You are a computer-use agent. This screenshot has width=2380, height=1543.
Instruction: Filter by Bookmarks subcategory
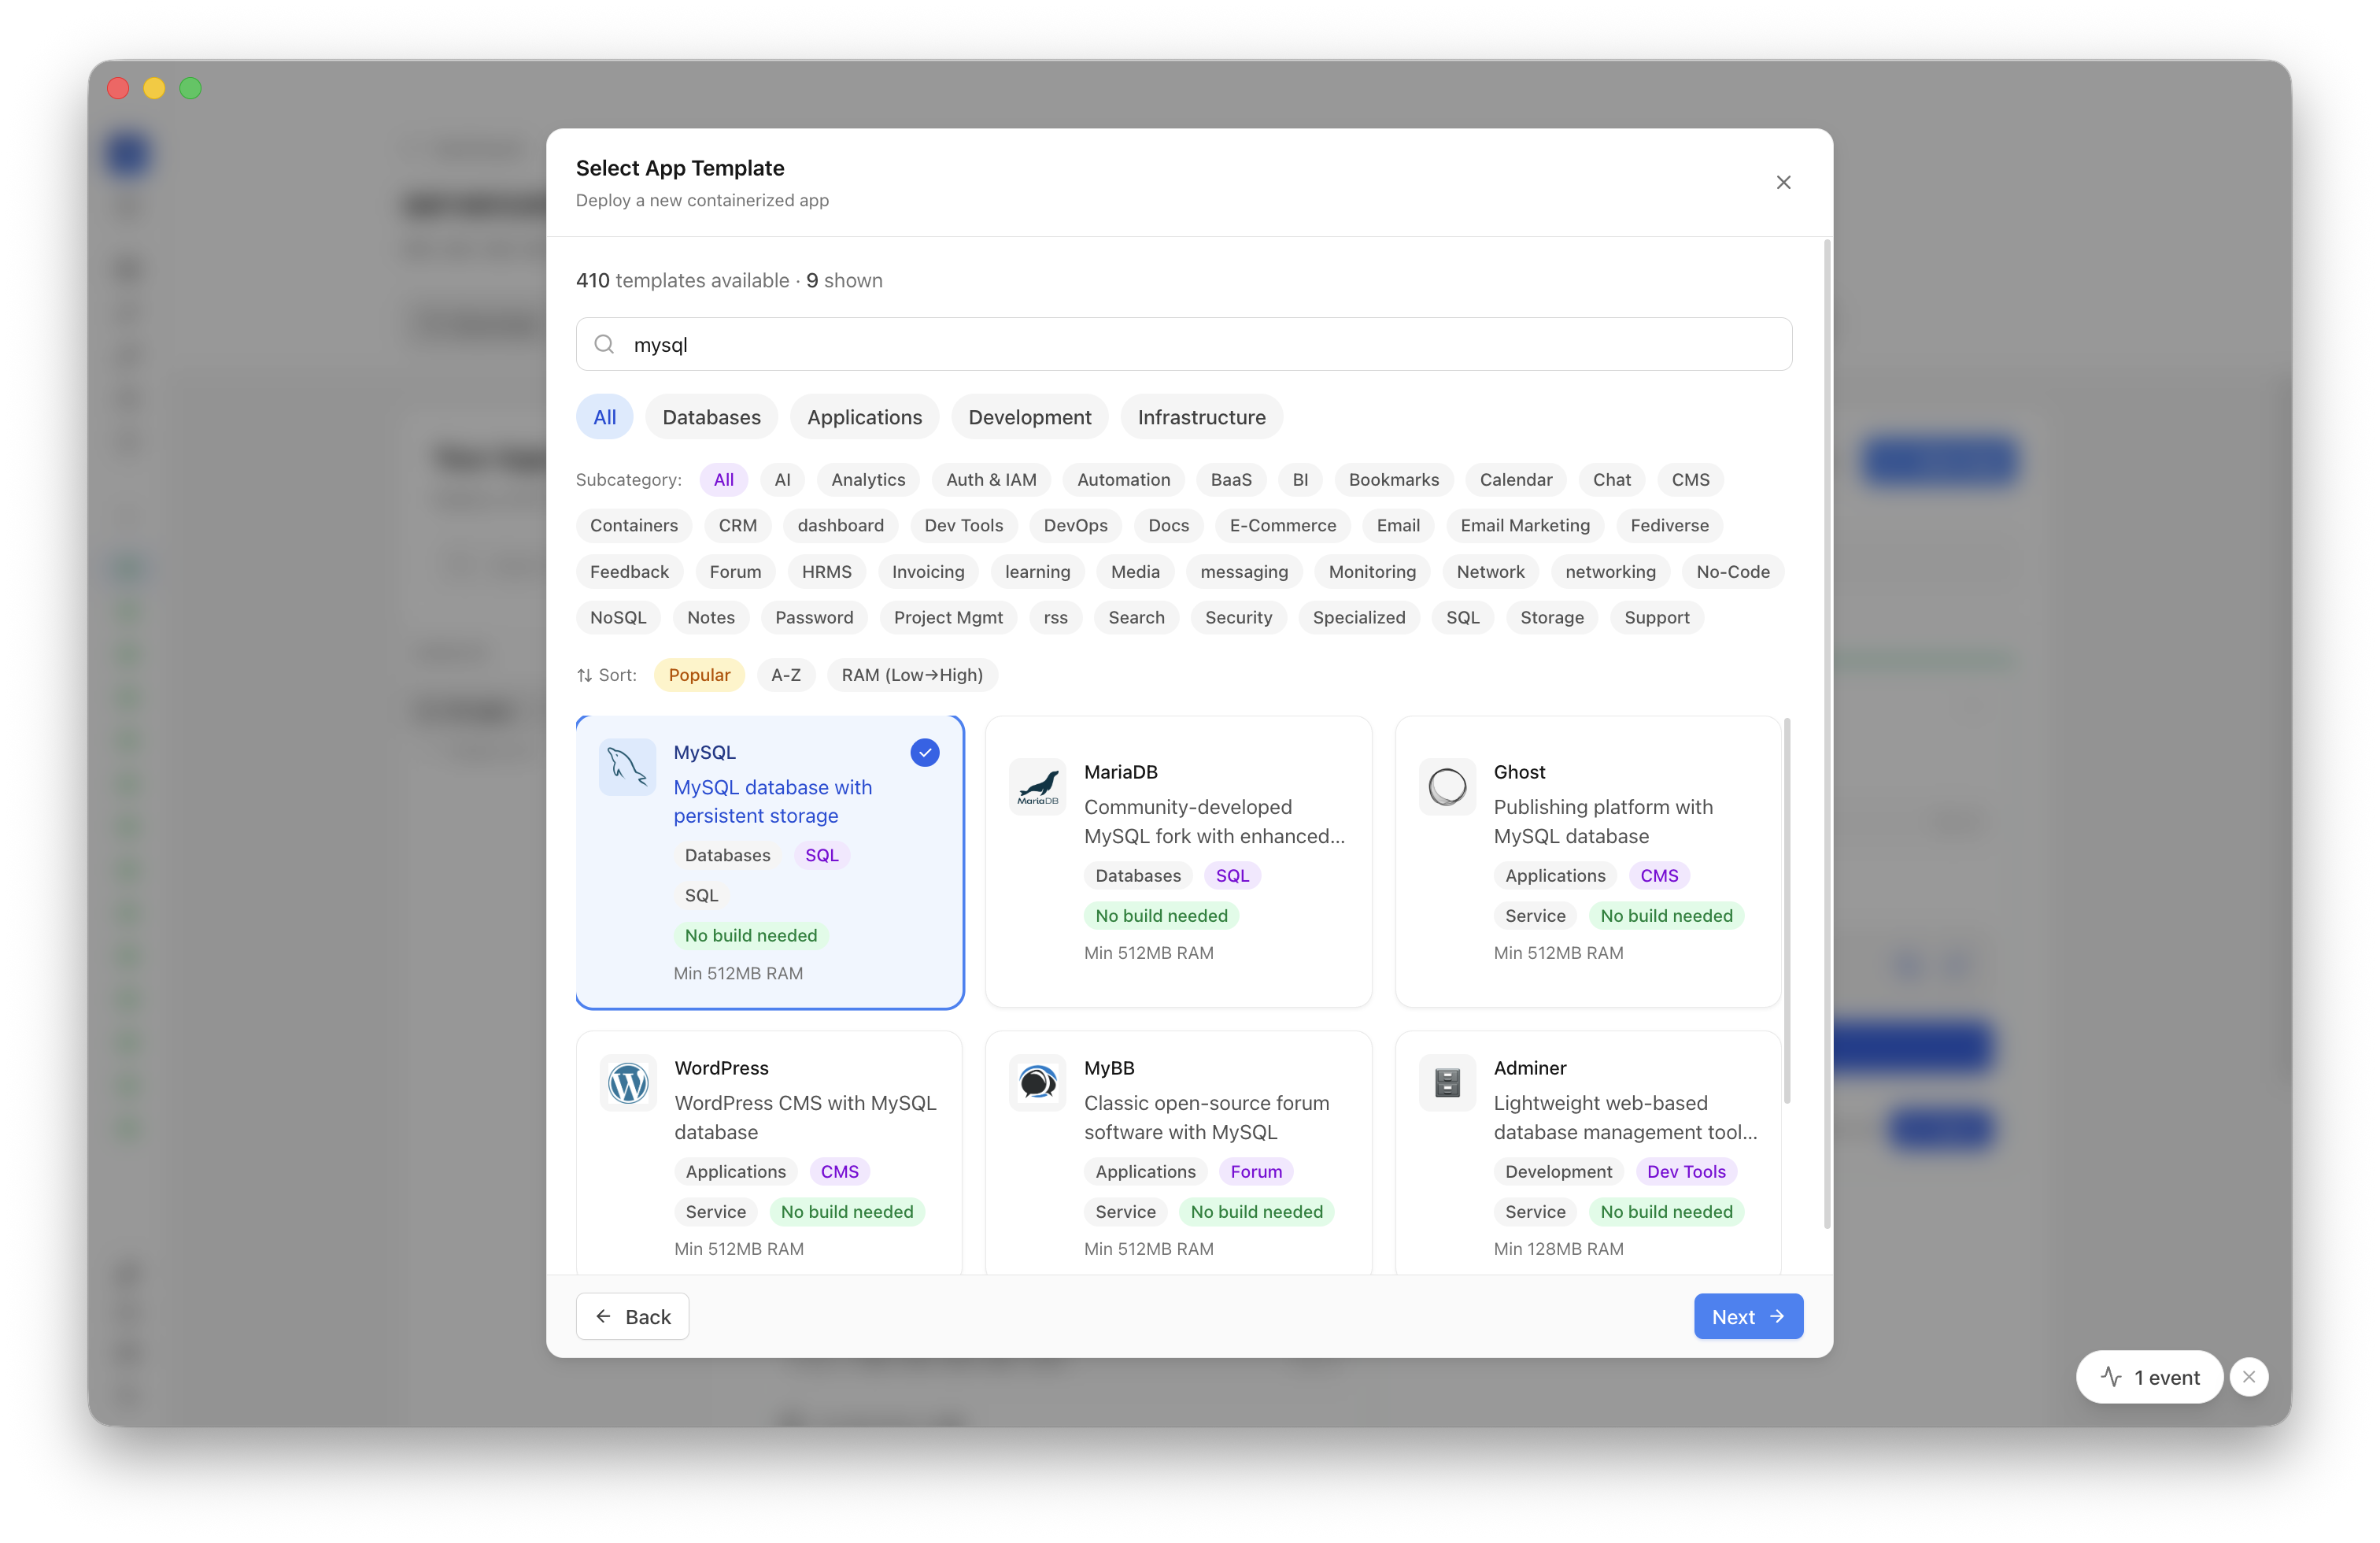(1393, 480)
